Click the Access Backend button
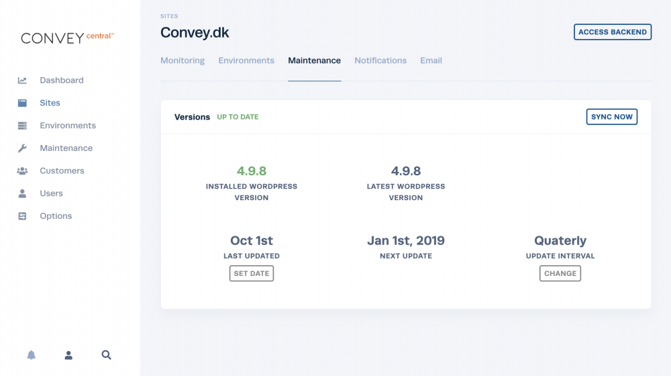 613,32
